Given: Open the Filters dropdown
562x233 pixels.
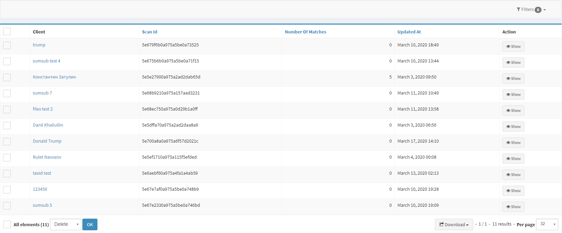Looking at the screenshot, I should [531, 10].
